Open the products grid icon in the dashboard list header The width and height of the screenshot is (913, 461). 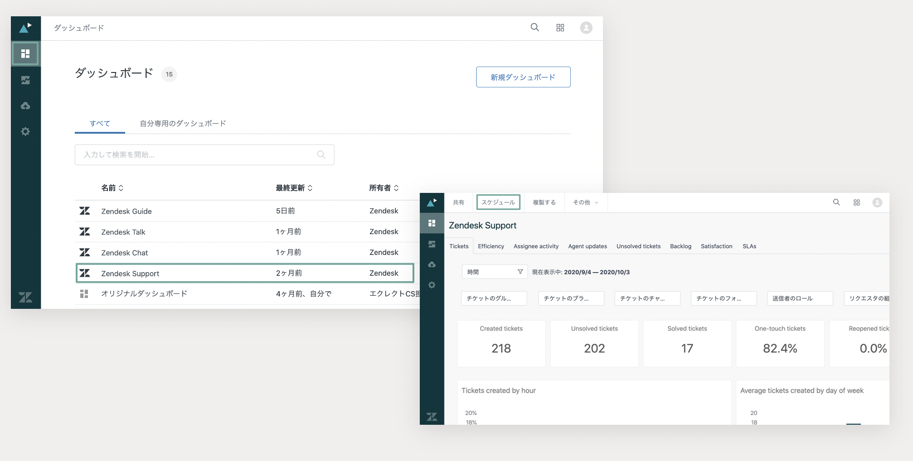[560, 28]
